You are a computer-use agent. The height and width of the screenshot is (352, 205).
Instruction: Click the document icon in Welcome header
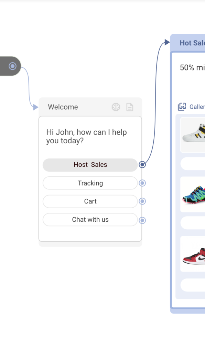tap(130, 107)
